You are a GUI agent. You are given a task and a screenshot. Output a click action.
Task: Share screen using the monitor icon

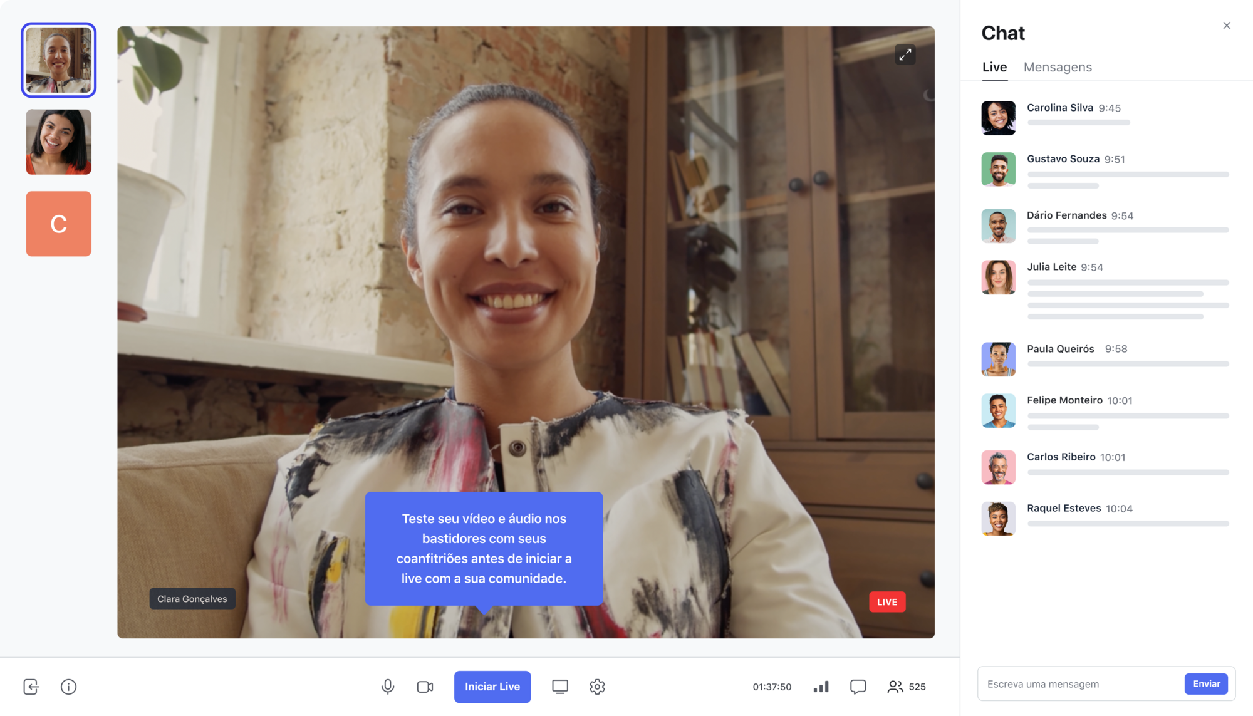click(560, 687)
